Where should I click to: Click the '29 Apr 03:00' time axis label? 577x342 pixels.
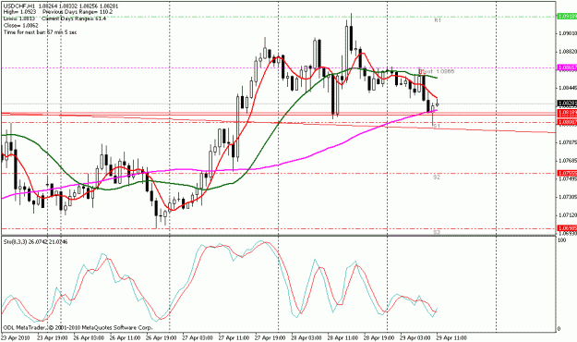(x=415, y=337)
